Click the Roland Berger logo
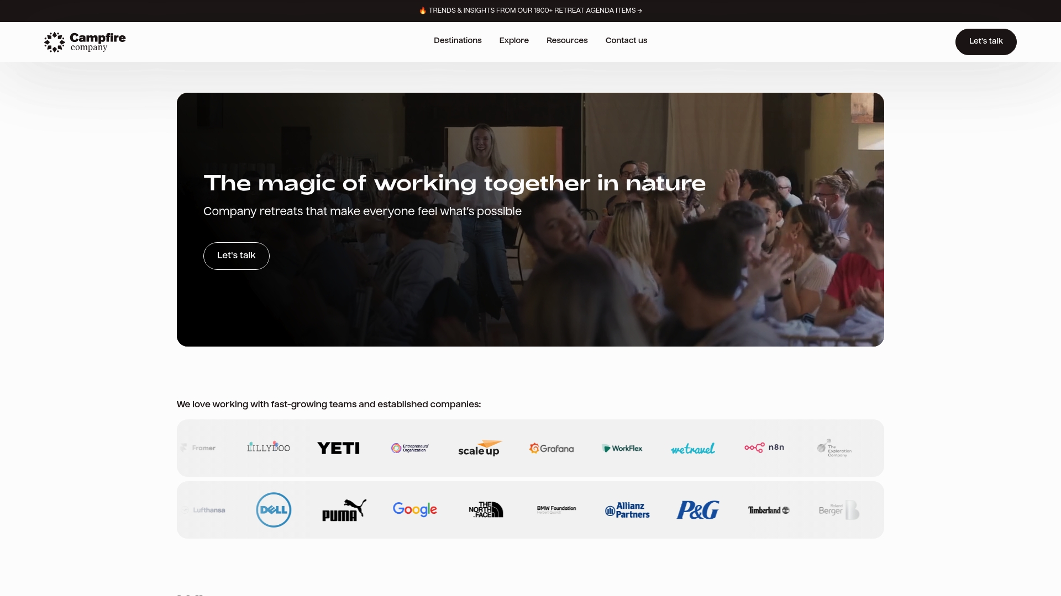Viewport: 1061px width, 596px height. click(x=839, y=510)
